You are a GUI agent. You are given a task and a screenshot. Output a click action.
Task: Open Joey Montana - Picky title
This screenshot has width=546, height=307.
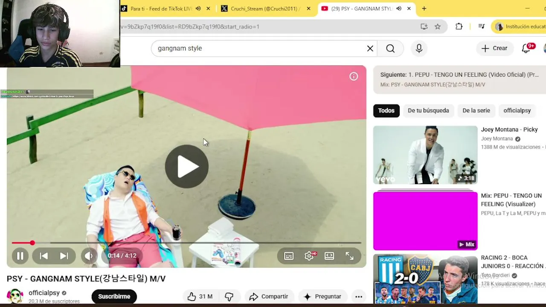point(509,130)
